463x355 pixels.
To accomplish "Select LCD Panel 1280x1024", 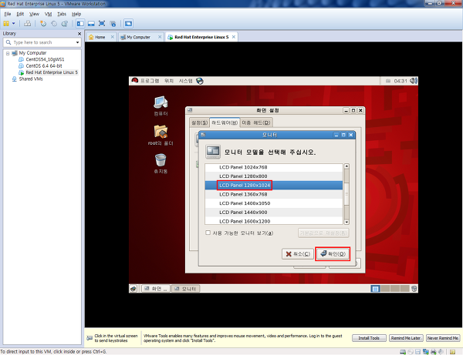I will (x=274, y=186).
